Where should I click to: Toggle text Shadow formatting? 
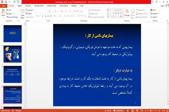coord(45,16)
